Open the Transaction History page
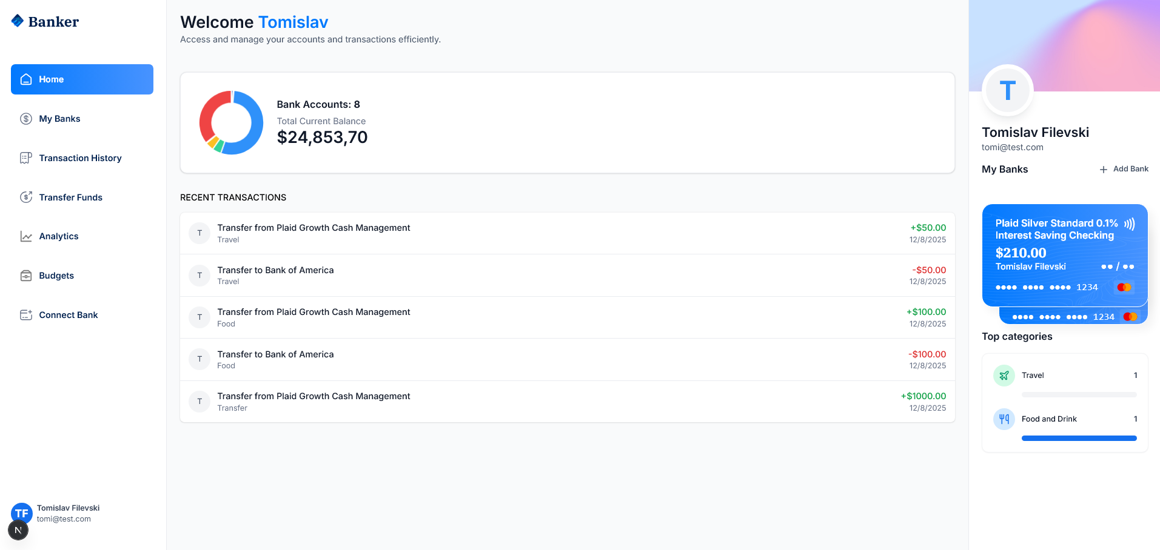This screenshot has width=1160, height=550. pos(80,158)
